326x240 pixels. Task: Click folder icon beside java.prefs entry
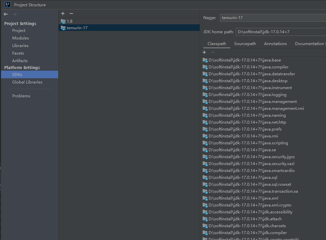tap(205, 129)
